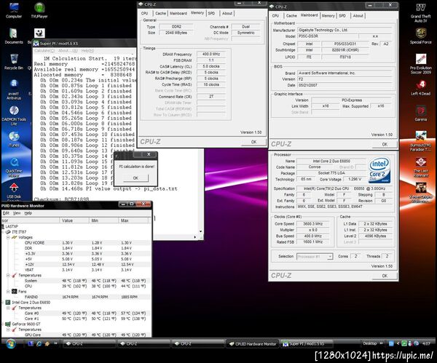Open the Processor selection dropdown

pyautogui.click(x=330, y=256)
